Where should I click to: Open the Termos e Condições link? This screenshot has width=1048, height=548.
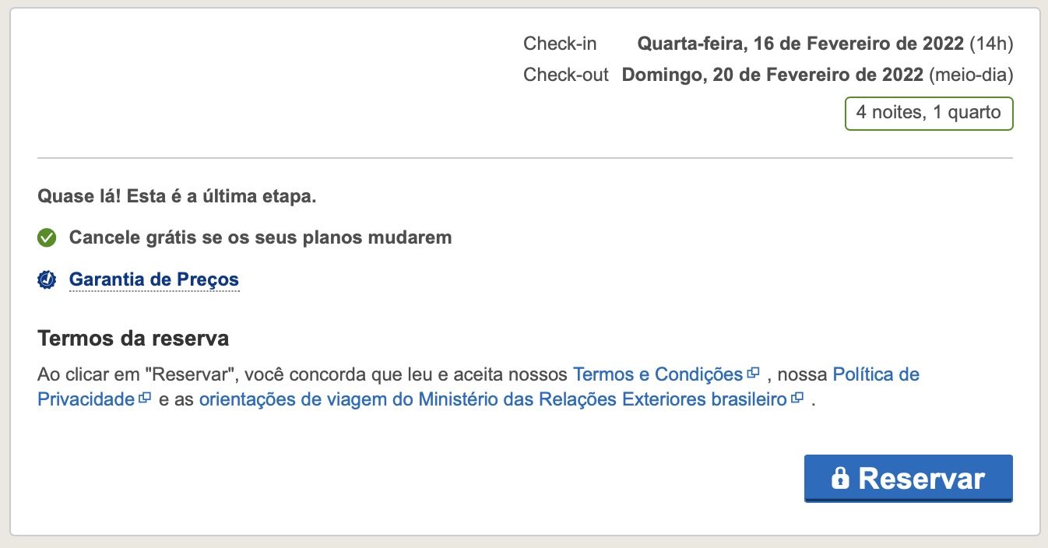click(x=658, y=374)
